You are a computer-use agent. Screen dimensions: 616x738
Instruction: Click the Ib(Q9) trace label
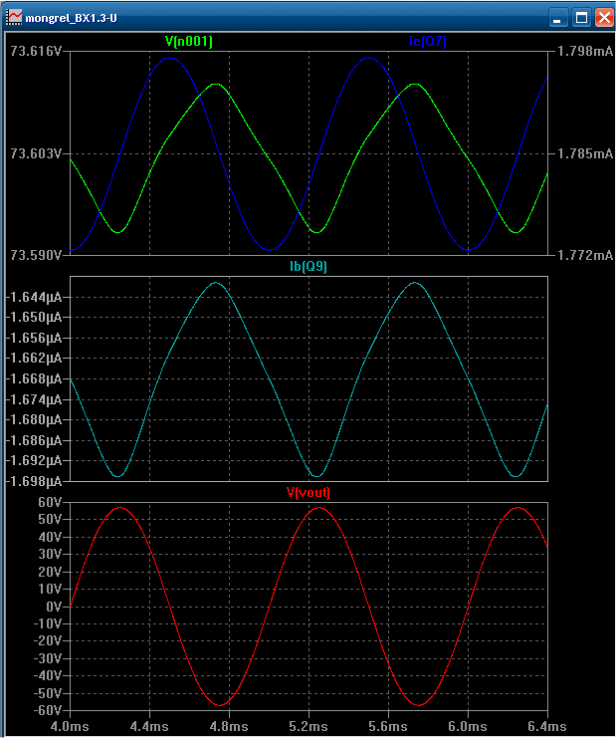[308, 267]
